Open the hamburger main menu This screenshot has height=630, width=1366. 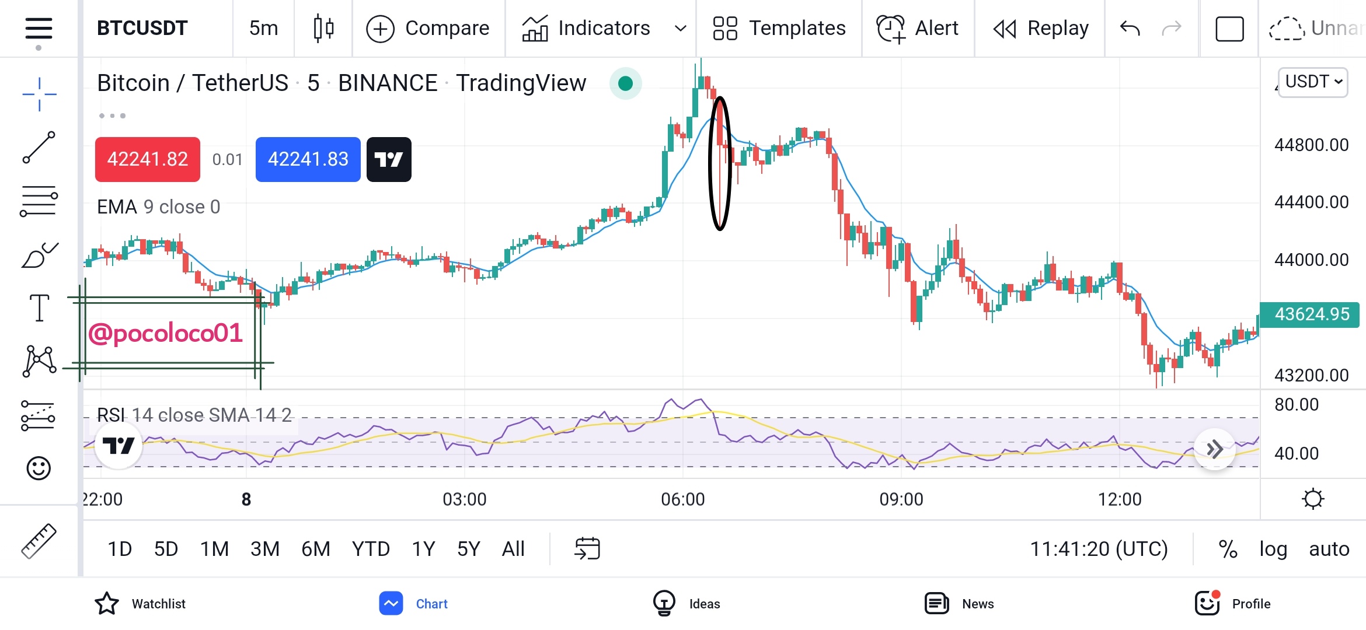click(39, 29)
